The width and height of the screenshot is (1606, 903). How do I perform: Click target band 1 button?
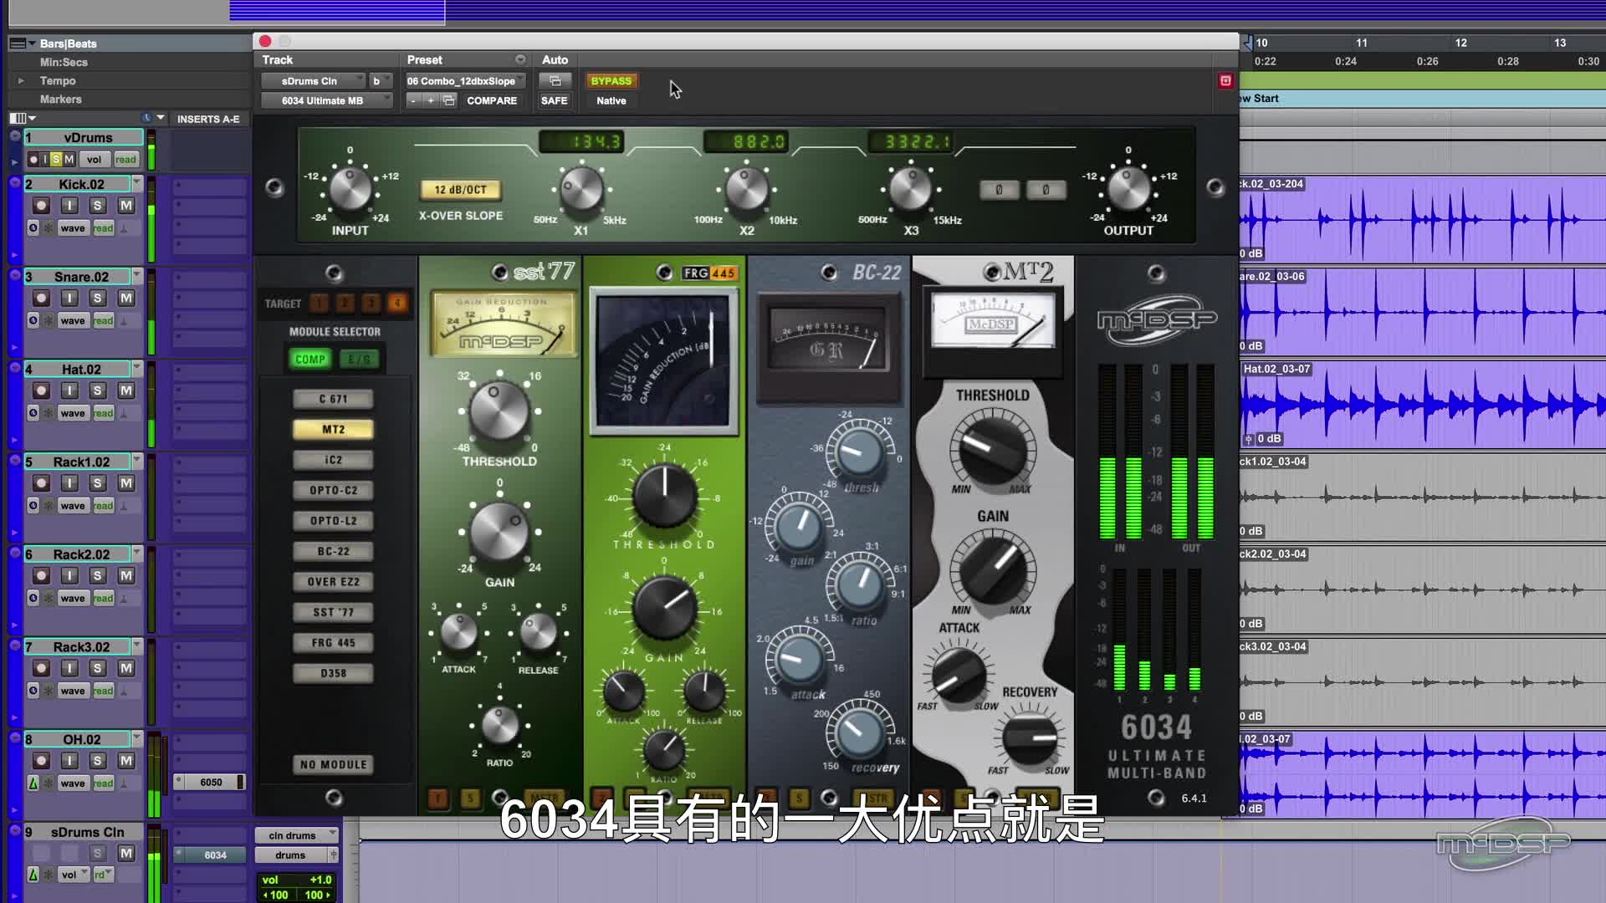coord(320,304)
